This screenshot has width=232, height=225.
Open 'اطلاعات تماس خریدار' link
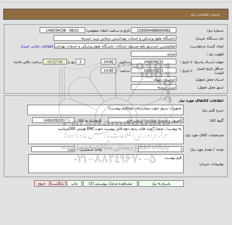tap(37, 46)
